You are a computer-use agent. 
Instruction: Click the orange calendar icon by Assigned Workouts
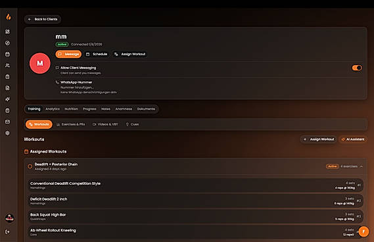(26, 151)
